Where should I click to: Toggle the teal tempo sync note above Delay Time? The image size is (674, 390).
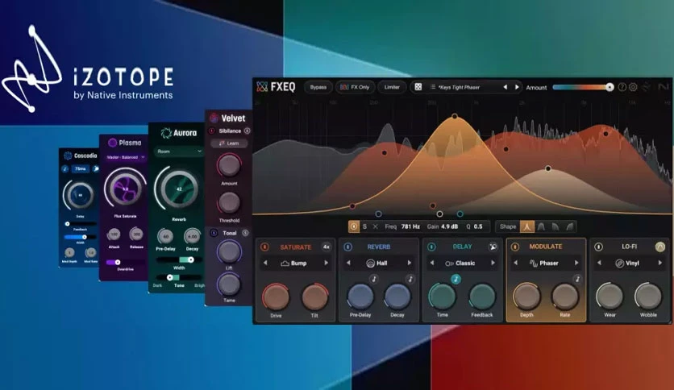pyautogui.click(x=456, y=279)
